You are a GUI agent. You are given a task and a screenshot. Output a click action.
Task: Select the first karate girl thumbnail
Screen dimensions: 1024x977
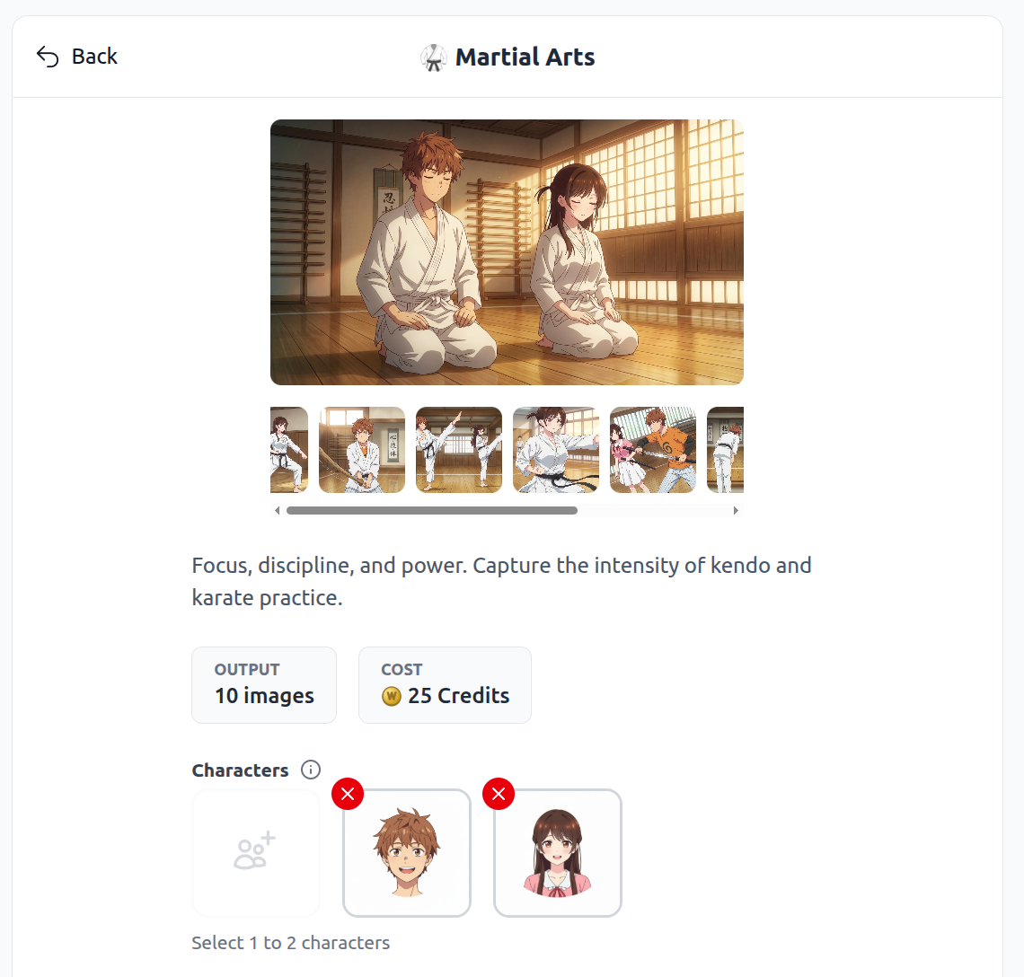point(288,450)
